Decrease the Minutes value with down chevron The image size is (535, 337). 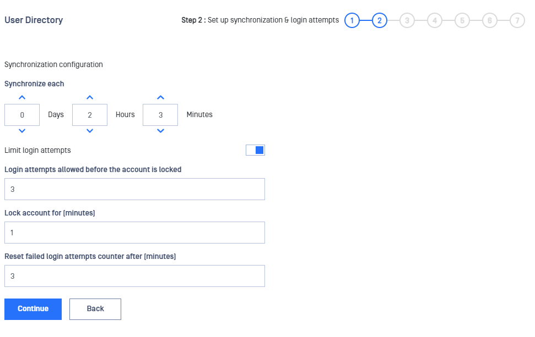pyautogui.click(x=160, y=131)
